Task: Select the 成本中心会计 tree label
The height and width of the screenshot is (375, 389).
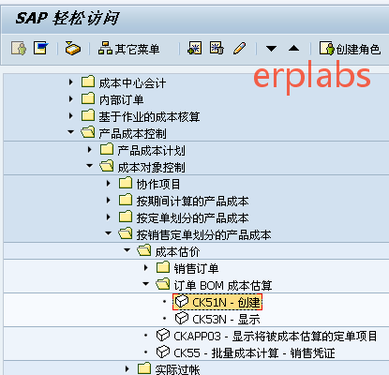Action: 132,83
